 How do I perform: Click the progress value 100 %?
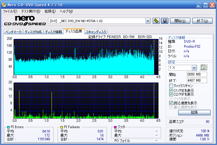(x=205, y=131)
